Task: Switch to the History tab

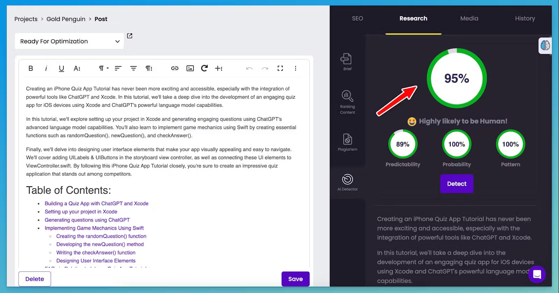Action: point(525,18)
